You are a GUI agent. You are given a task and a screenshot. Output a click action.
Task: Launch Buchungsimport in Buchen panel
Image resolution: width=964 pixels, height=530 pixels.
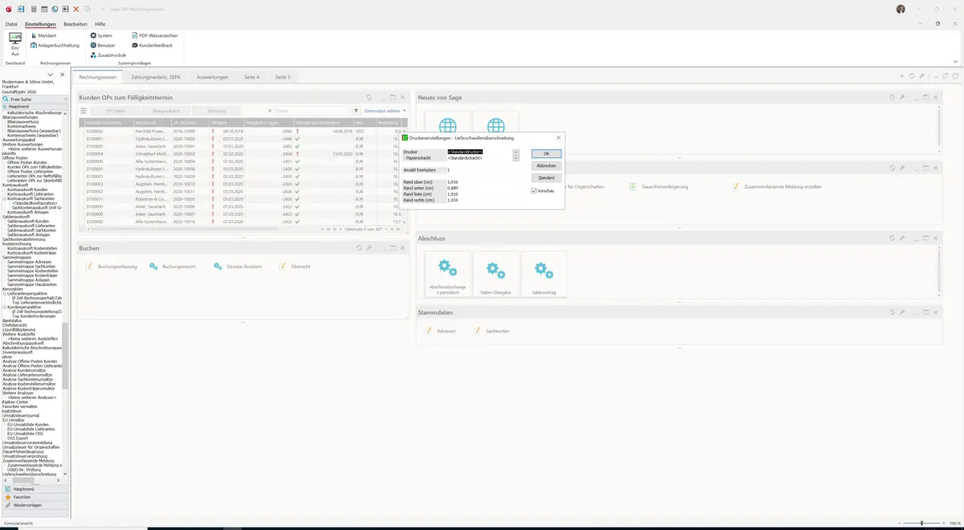tap(173, 266)
